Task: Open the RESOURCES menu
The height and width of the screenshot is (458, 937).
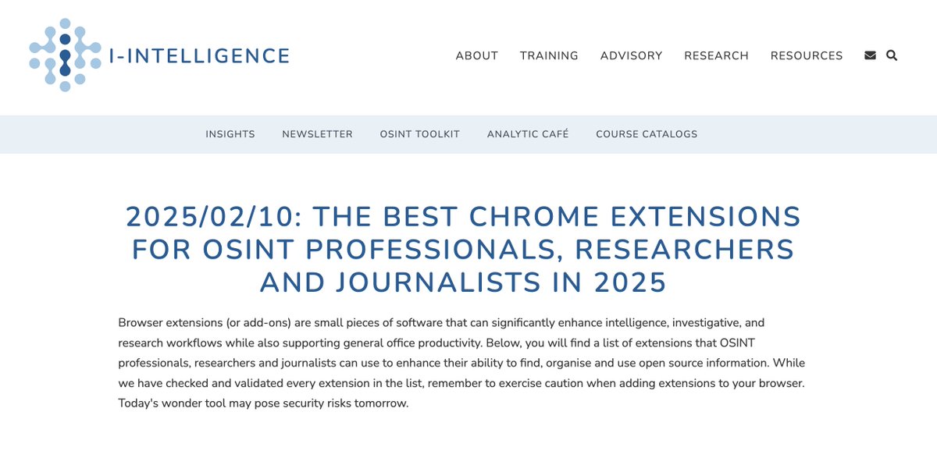Action: (807, 55)
